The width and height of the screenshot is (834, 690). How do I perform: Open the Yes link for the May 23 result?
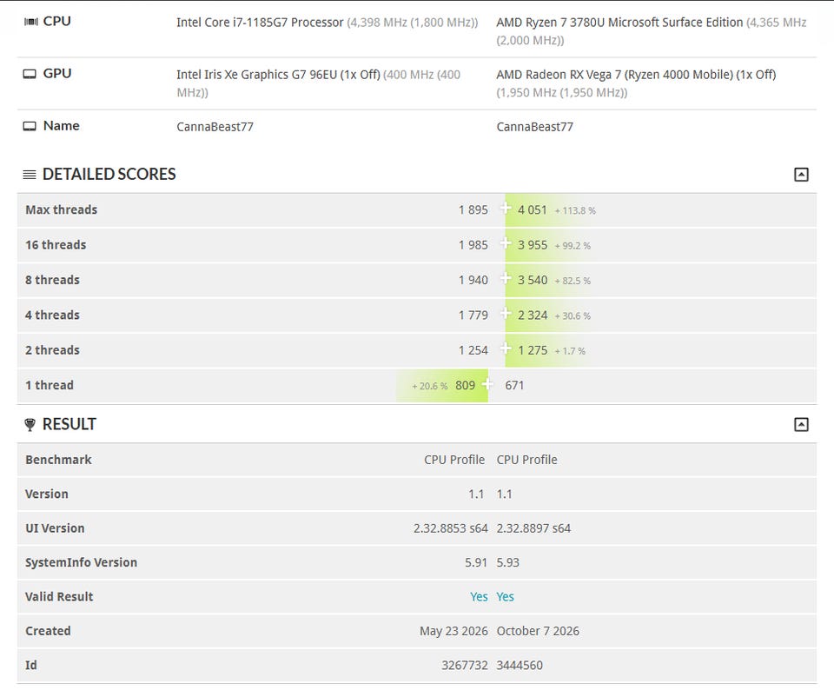point(479,597)
